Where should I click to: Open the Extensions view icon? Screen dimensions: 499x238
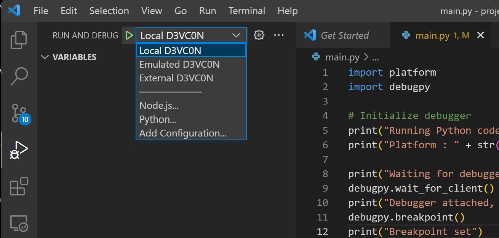pos(19,186)
